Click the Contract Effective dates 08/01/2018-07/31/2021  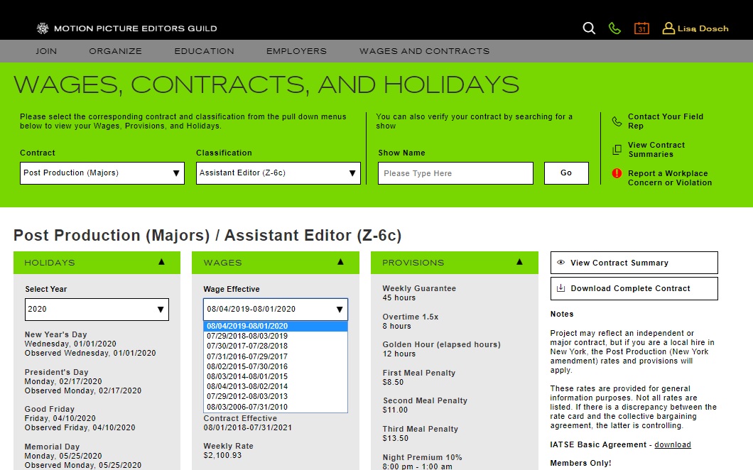[247, 427]
